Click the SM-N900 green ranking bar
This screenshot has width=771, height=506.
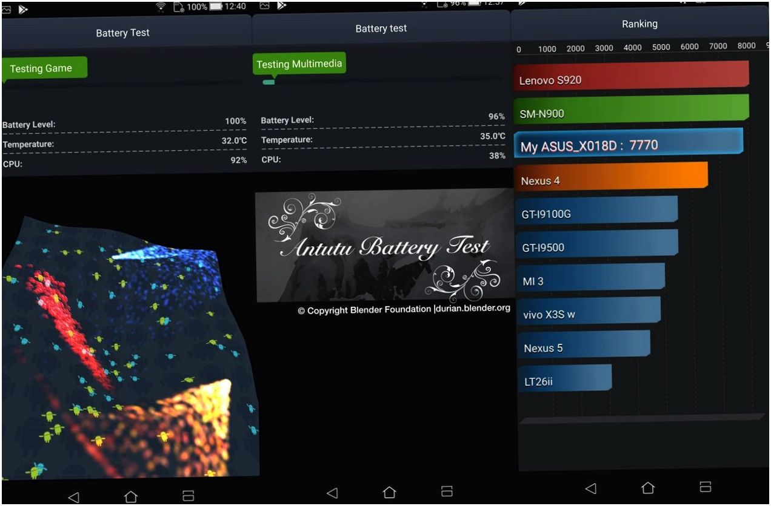631,108
